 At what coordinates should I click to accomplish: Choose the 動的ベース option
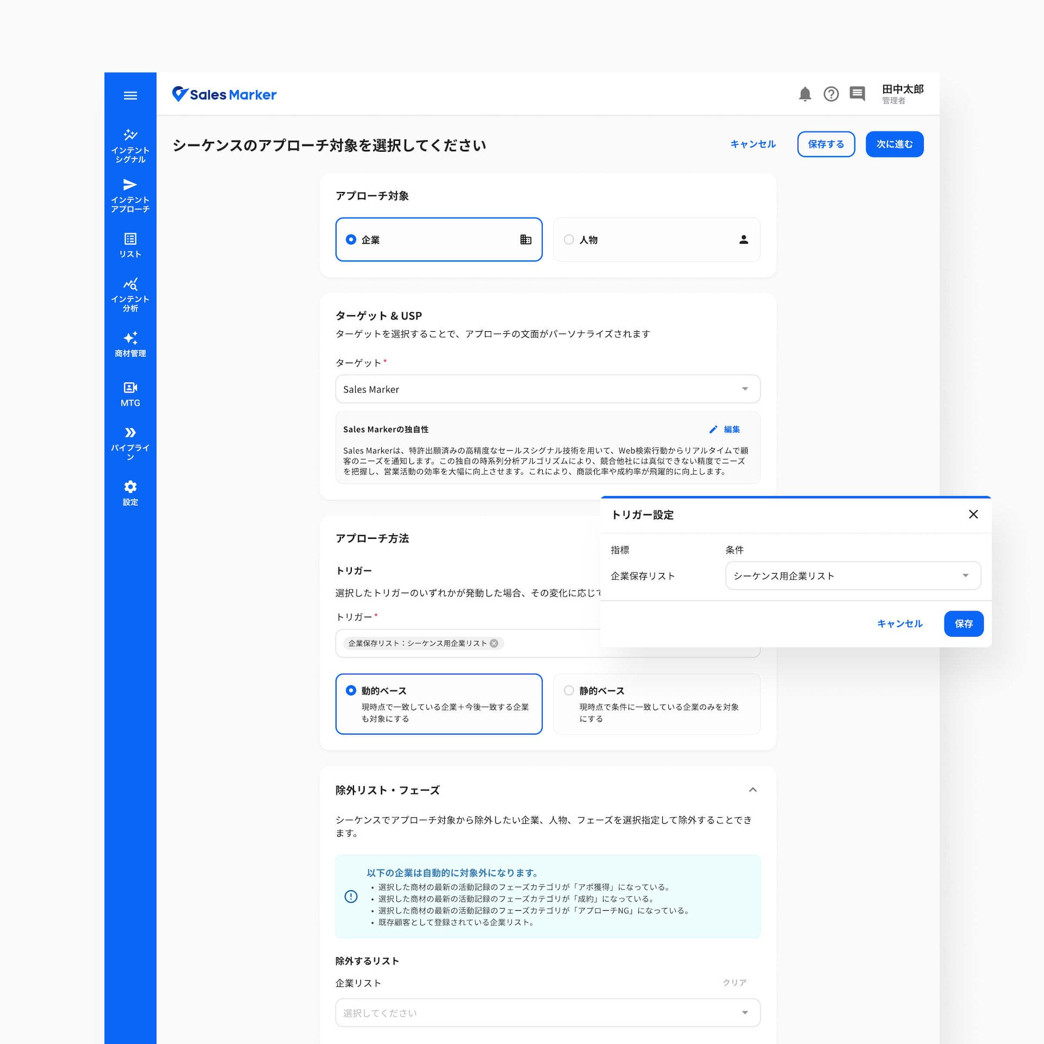(x=439, y=704)
